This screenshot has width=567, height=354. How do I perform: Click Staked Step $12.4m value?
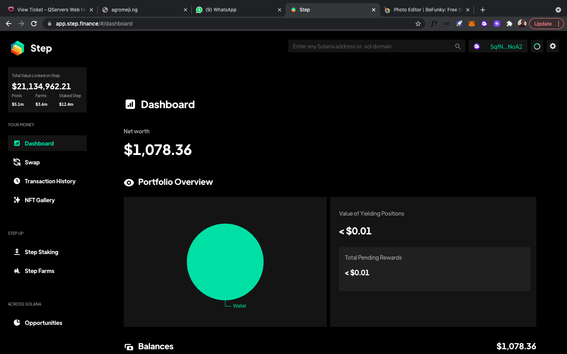[66, 104]
